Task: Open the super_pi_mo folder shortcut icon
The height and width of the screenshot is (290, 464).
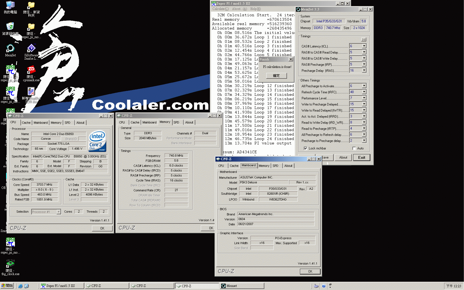Action: pyautogui.click(x=31, y=30)
